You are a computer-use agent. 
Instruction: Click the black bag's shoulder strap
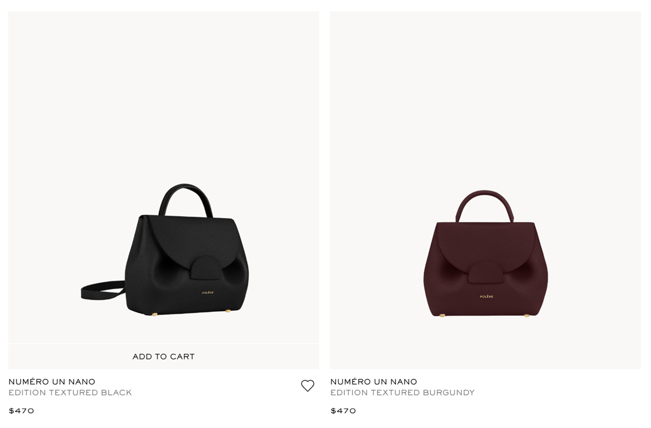coord(102,290)
